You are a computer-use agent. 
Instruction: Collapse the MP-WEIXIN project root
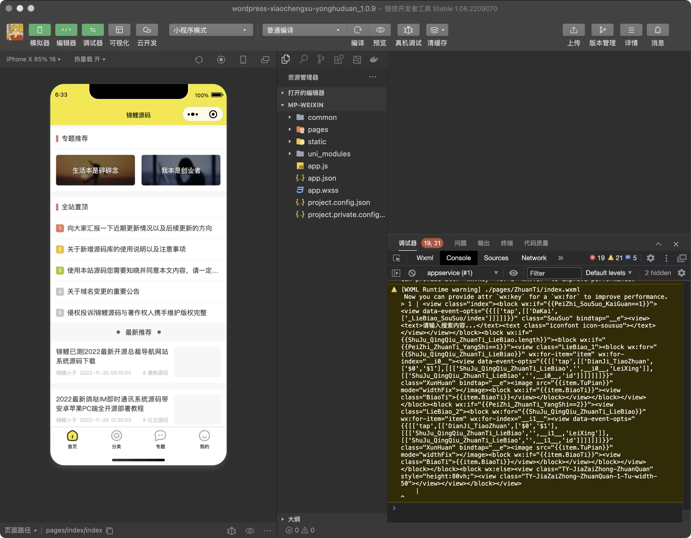(332, 105)
